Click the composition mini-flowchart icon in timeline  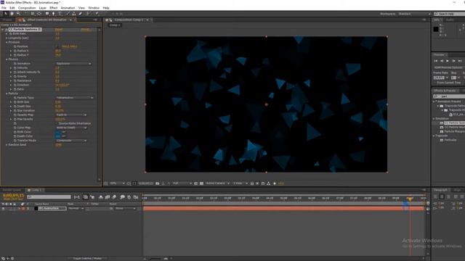[x=77, y=197]
